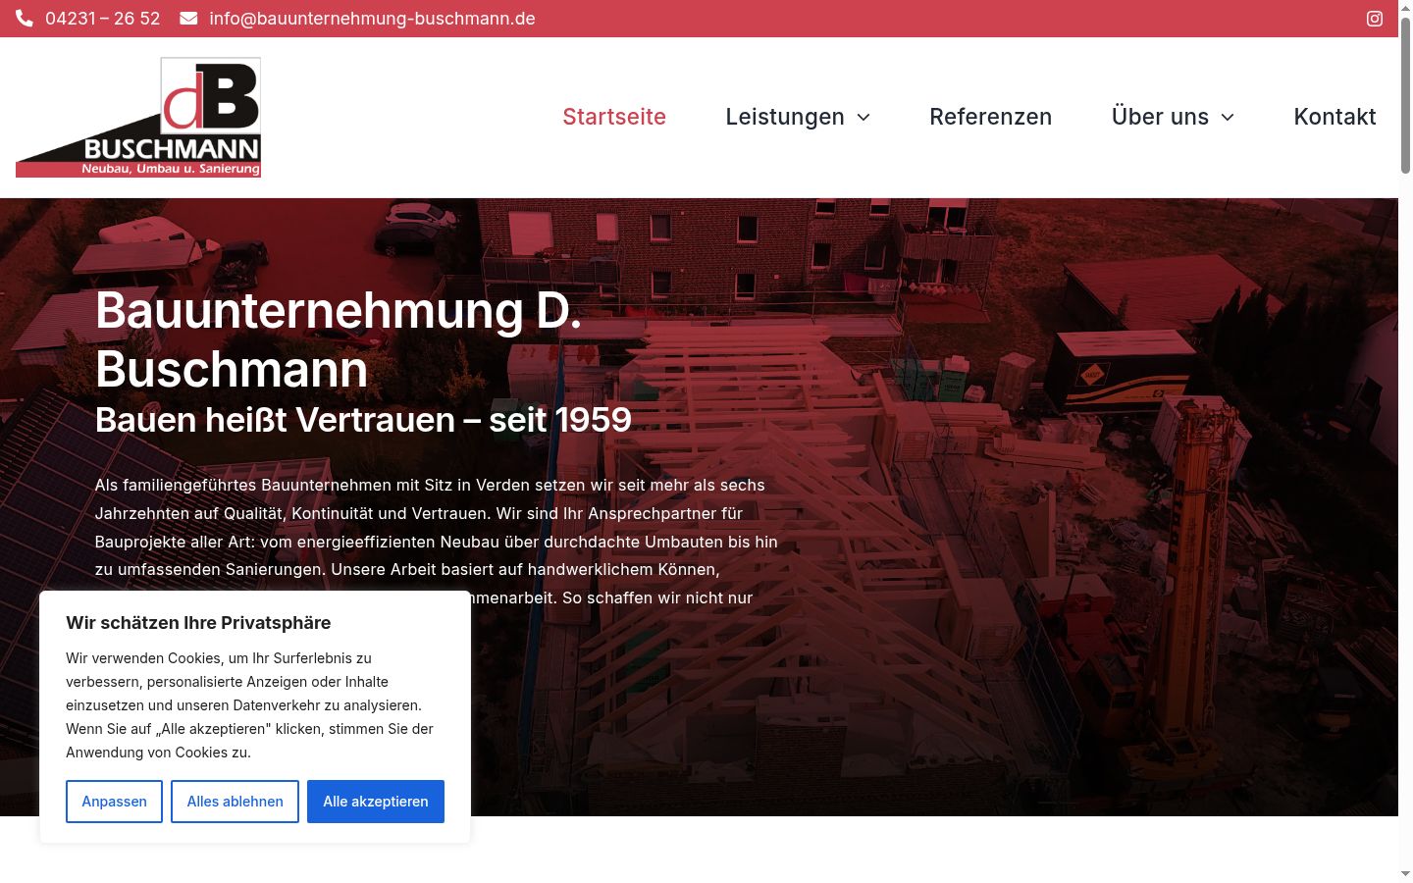
Task: Click the scrollbar down arrow
Action: click(1405, 873)
